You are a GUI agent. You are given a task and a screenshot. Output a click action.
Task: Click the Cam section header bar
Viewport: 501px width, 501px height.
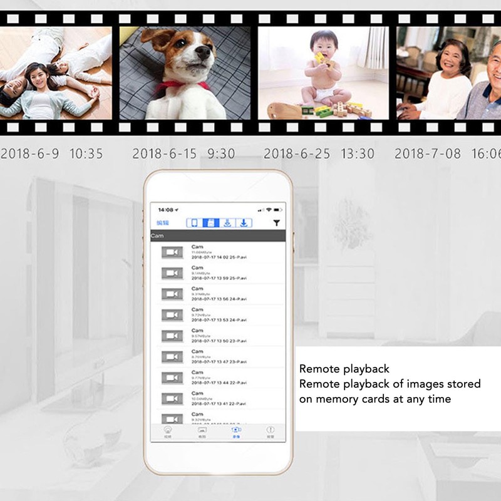click(218, 236)
